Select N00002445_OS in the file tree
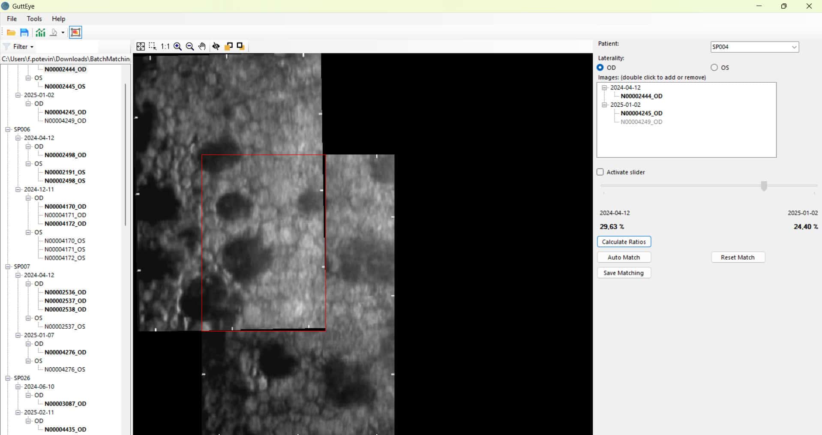 65,86
